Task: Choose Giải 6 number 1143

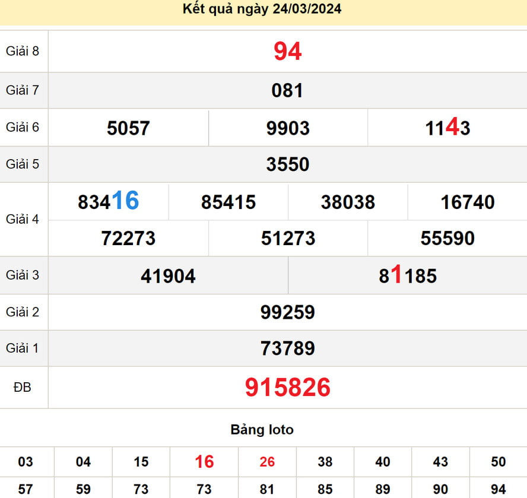Action: pyautogui.click(x=447, y=128)
